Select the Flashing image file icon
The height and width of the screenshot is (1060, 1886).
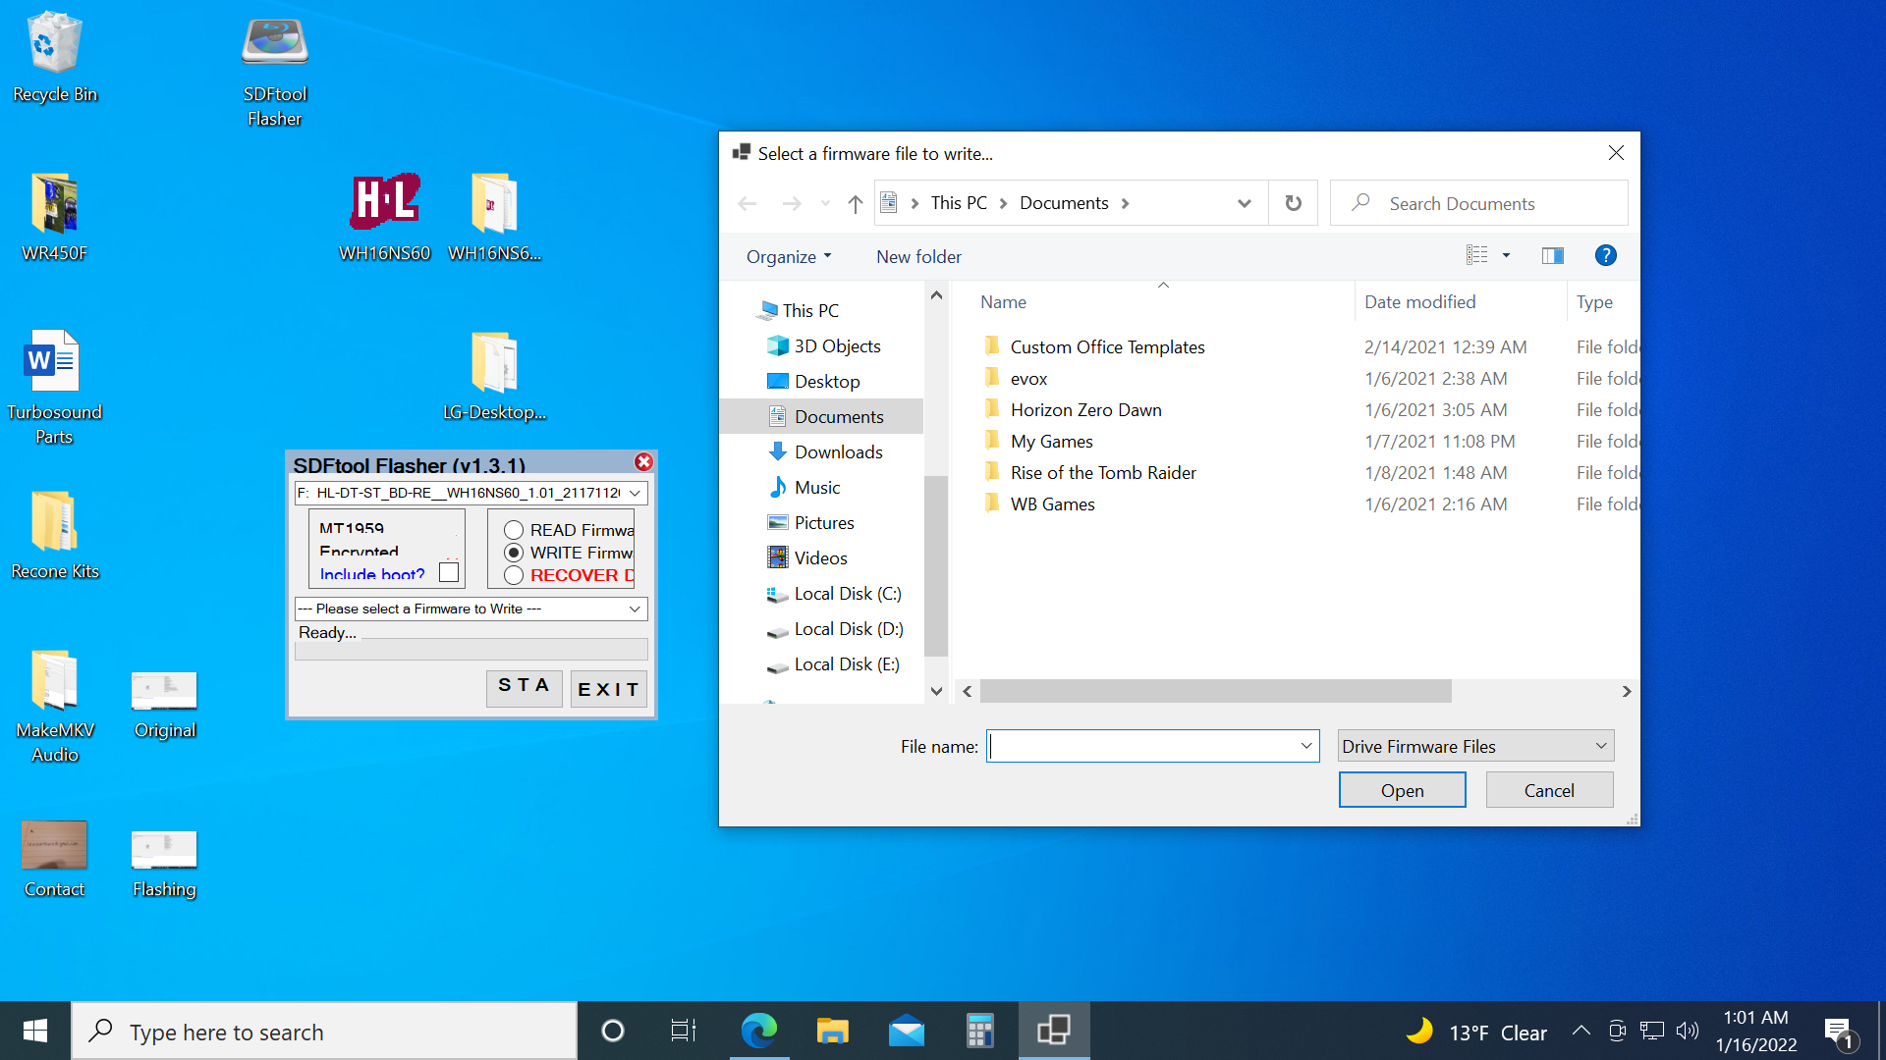165,864
